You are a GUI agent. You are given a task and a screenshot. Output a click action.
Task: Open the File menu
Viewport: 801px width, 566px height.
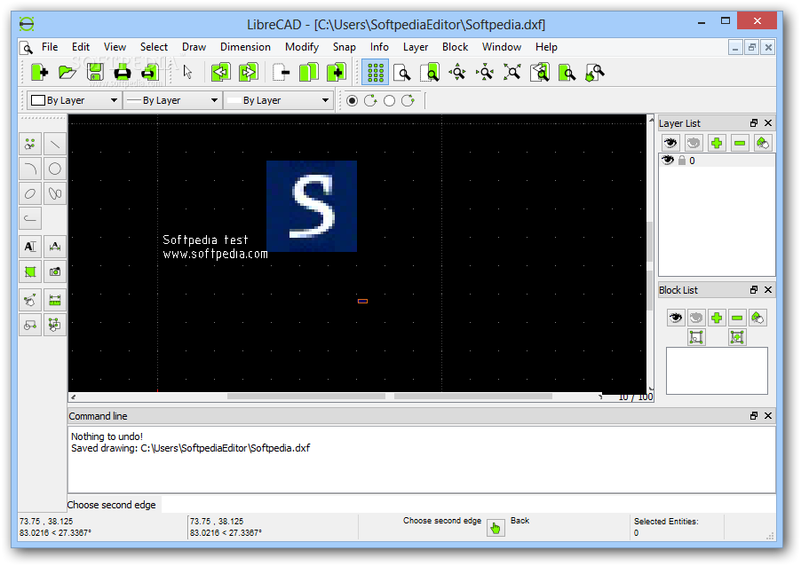(x=50, y=47)
